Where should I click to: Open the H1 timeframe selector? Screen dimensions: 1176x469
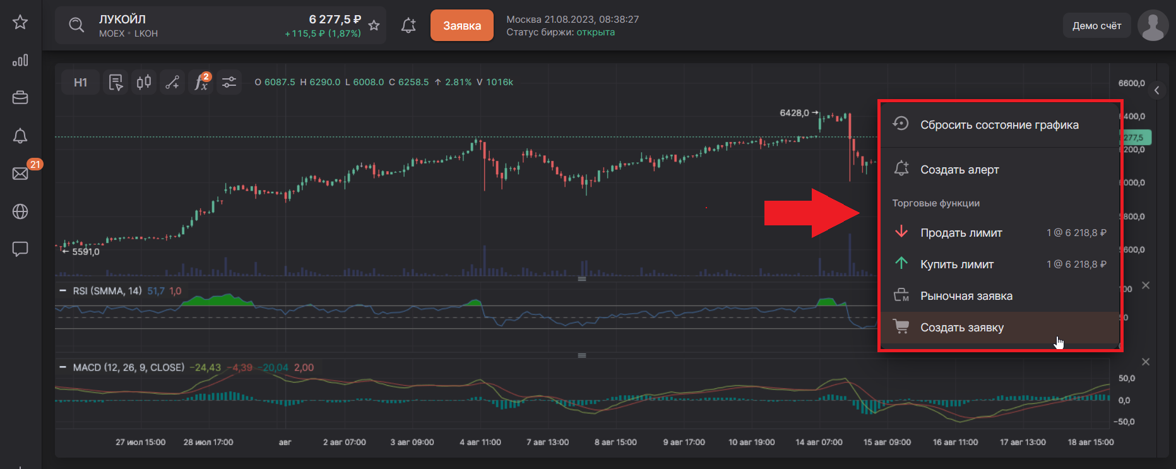point(80,82)
